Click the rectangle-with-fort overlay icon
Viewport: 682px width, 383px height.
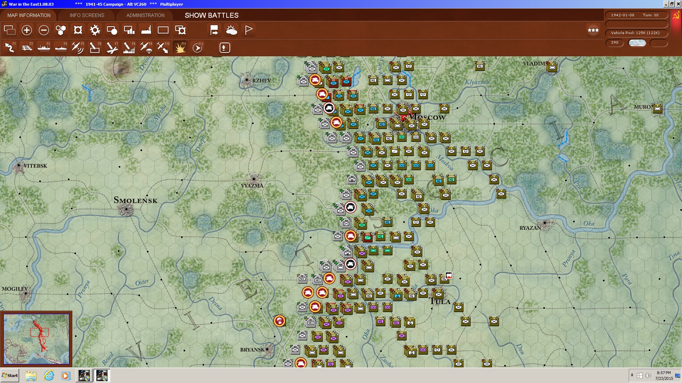coord(180,30)
